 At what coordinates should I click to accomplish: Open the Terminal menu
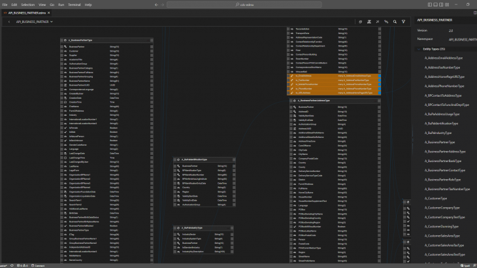(74, 5)
